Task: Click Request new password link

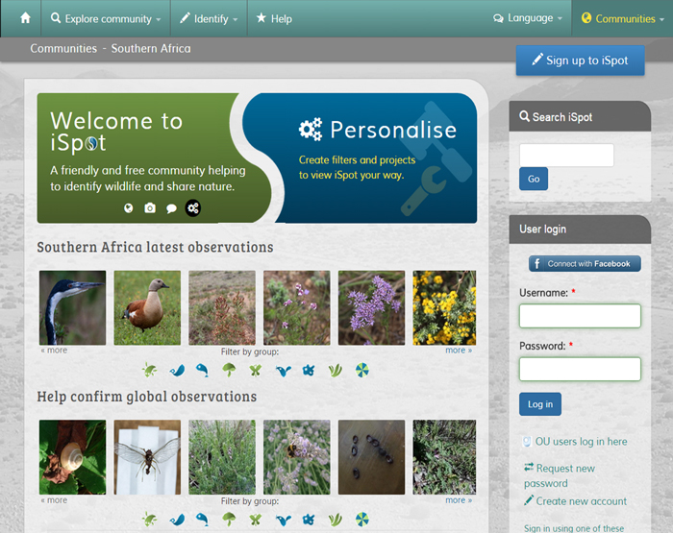Action: point(560,475)
